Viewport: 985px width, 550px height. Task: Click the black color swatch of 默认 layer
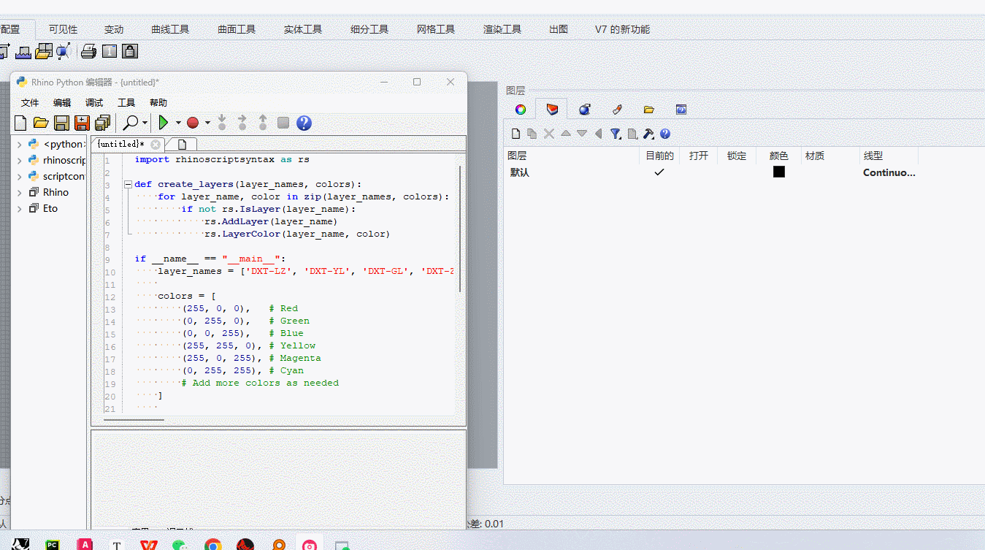point(778,172)
